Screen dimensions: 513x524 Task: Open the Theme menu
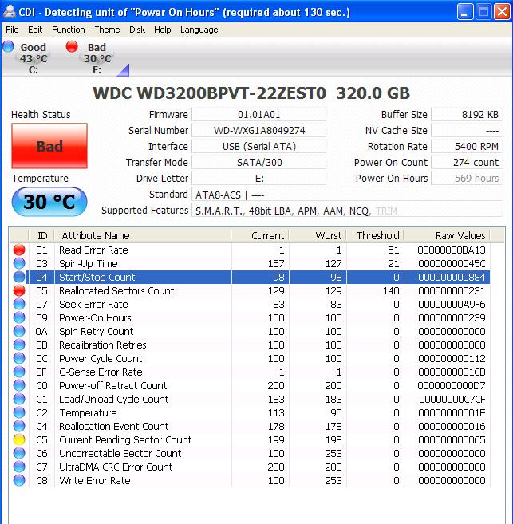pos(107,30)
